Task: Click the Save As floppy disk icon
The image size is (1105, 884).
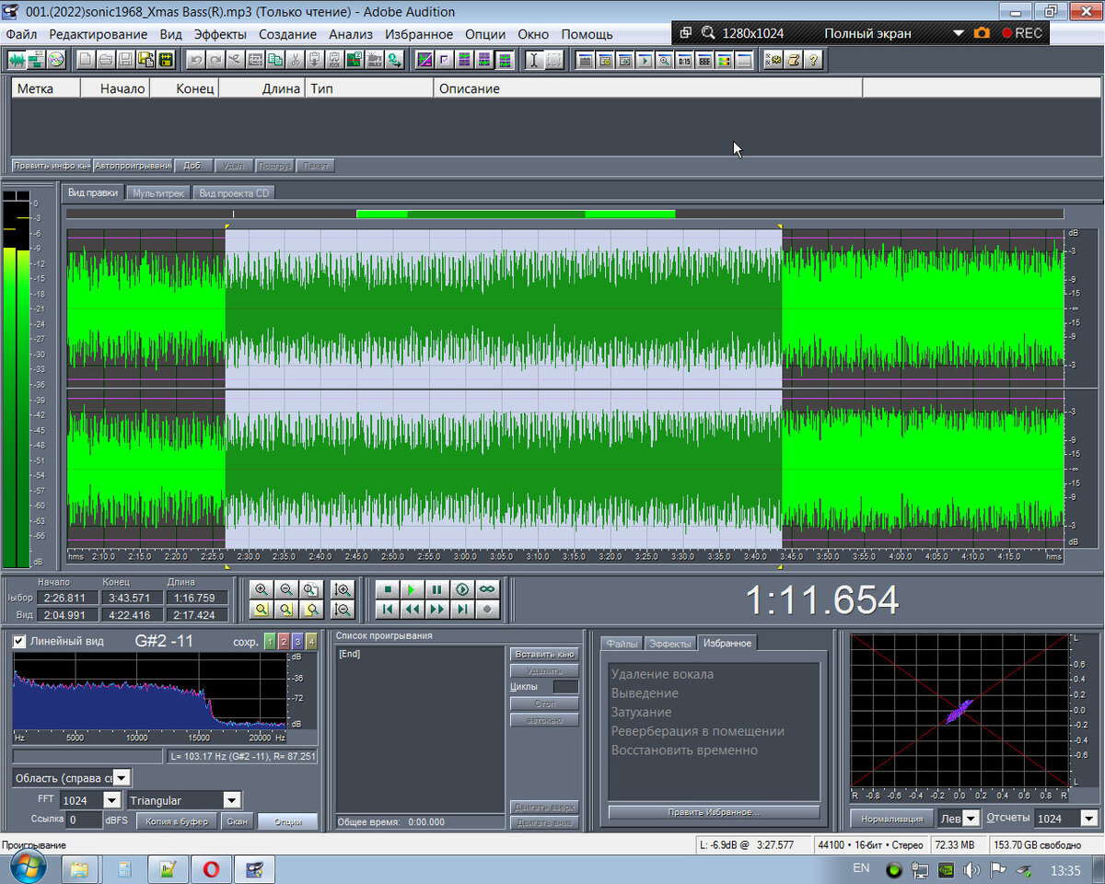Action: (x=145, y=60)
